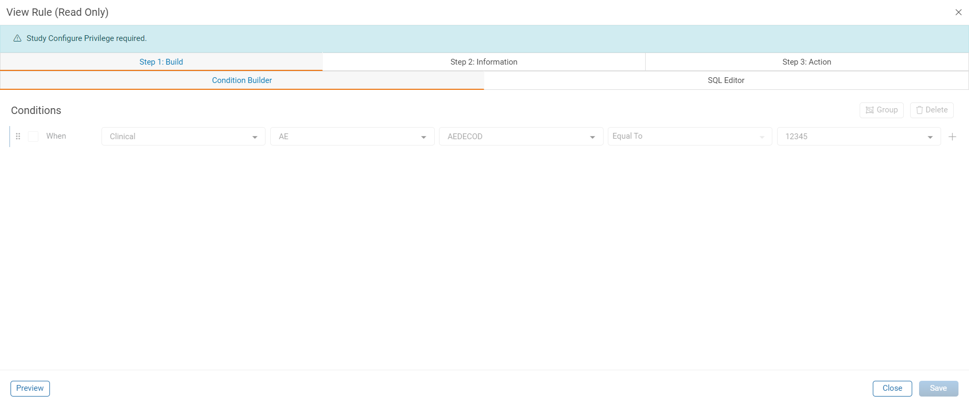The width and height of the screenshot is (969, 406).
Task: Open the Equal To operator dropdown
Action: coord(690,137)
